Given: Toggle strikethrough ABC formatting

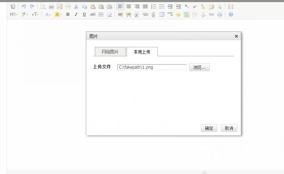Looking at the screenshot, I should tap(93, 14).
